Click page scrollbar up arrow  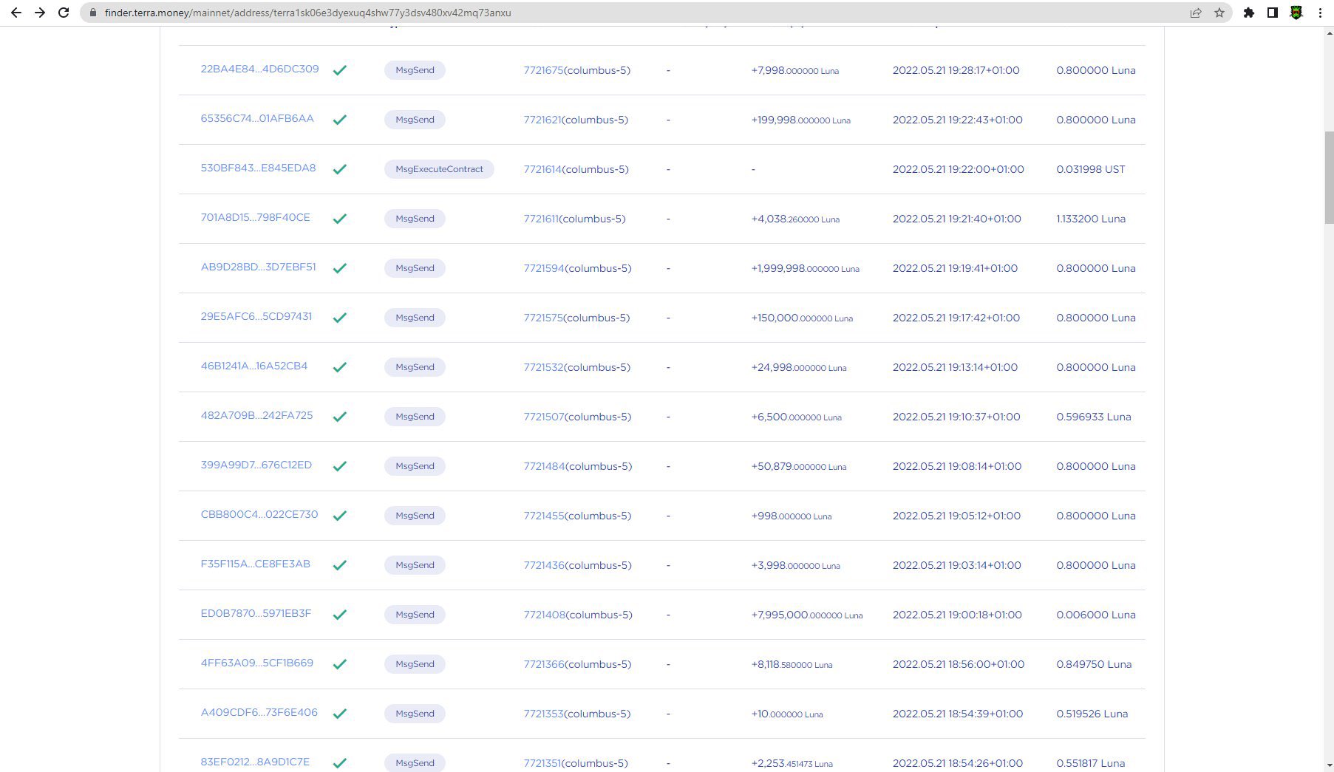(x=1329, y=33)
